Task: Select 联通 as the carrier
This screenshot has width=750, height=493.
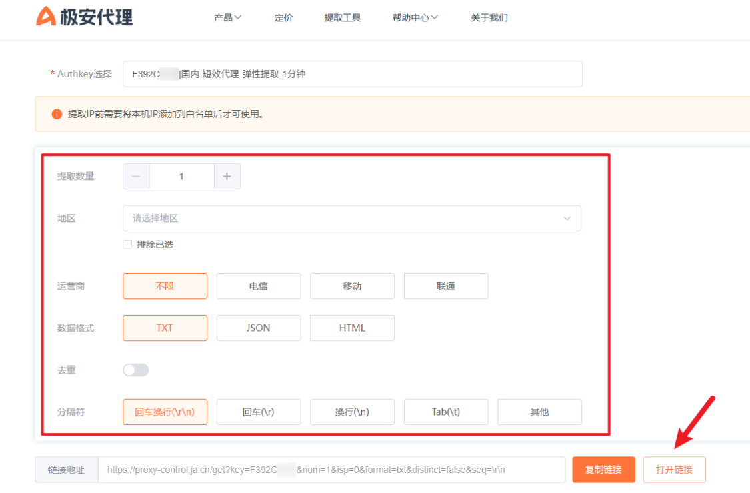Action: click(x=446, y=286)
